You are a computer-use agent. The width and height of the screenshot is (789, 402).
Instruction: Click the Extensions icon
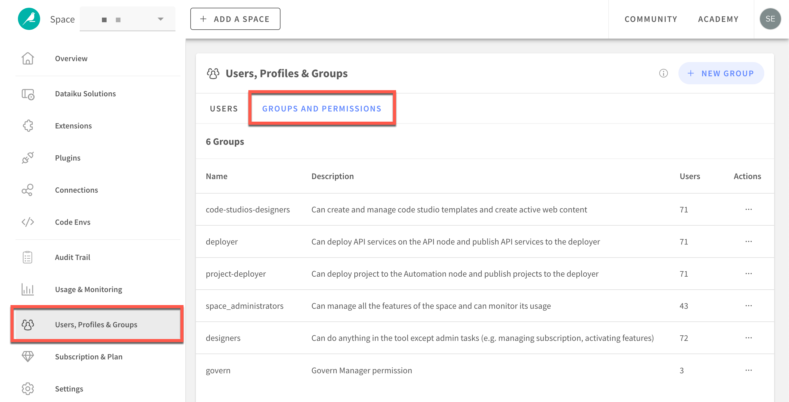tap(28, 125)
